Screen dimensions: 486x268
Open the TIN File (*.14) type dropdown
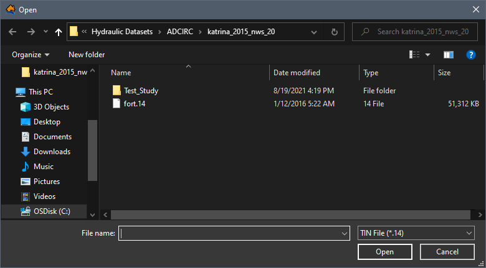tap(416, 233)
